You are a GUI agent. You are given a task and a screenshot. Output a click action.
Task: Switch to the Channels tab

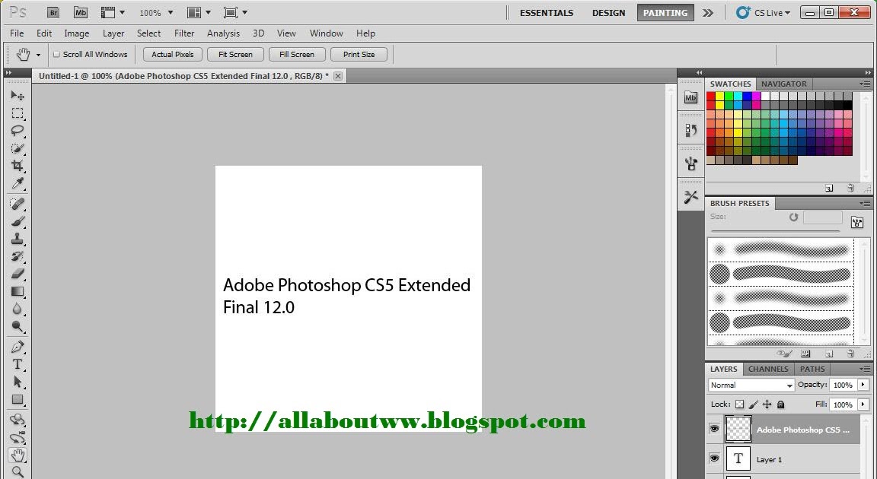tap(768, 369)
